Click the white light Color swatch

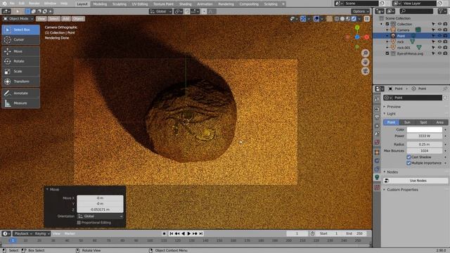pos(425,129)
